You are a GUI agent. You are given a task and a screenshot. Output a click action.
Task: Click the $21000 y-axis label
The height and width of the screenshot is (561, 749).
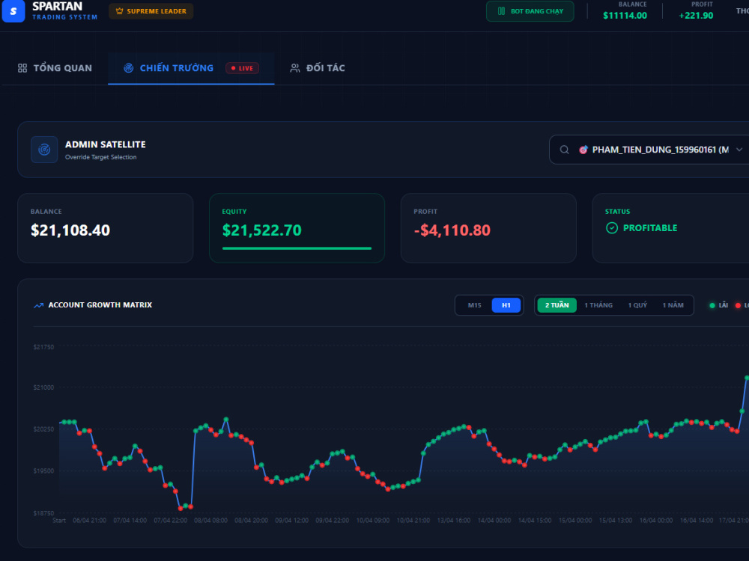pos(43,387)
